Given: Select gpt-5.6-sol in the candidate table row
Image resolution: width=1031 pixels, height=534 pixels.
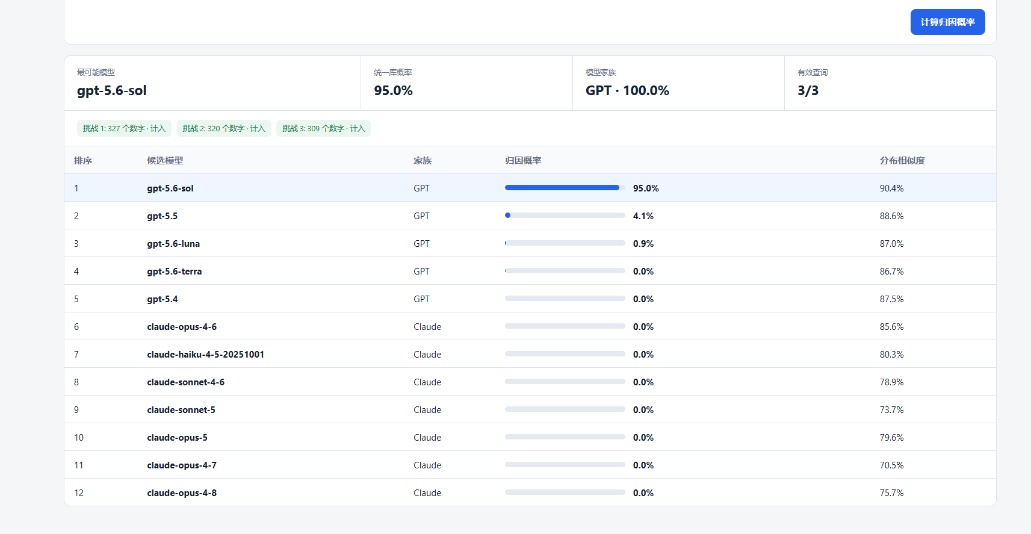Looking at the screenshot, I should pyautogui.click(x=170, y=188).
